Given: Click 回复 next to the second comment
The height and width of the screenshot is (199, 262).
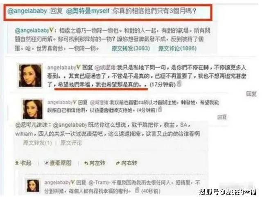Looking at the screenshot, I should (x=221, y=117).
